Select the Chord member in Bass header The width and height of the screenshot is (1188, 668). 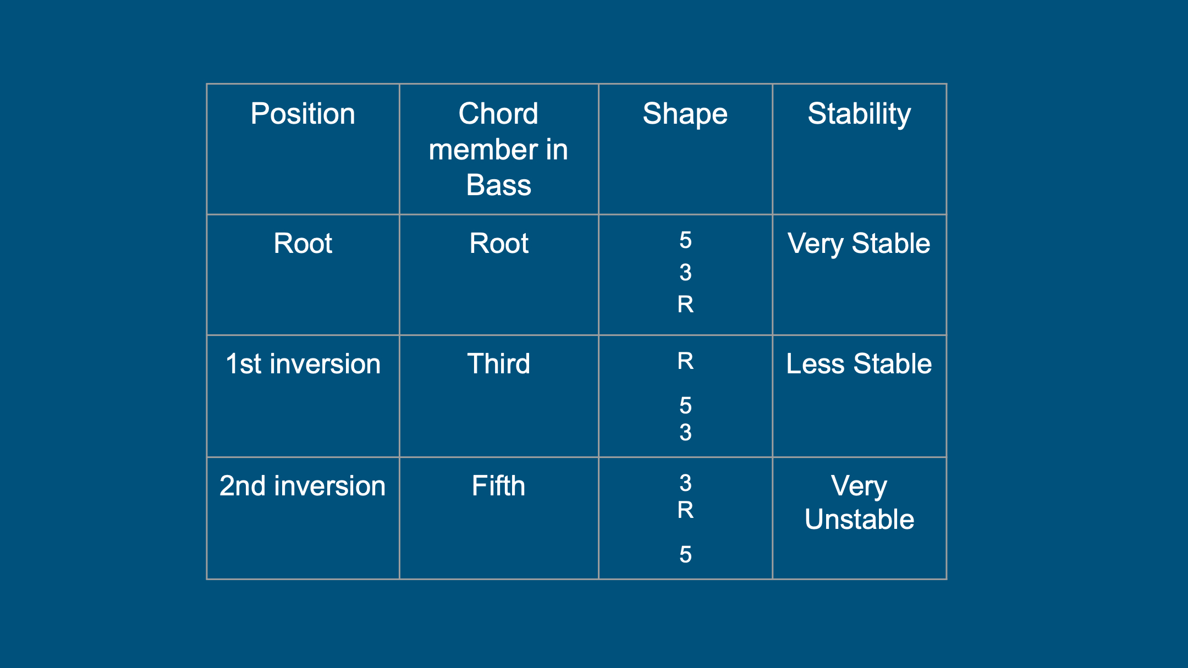tap(498, 149)
